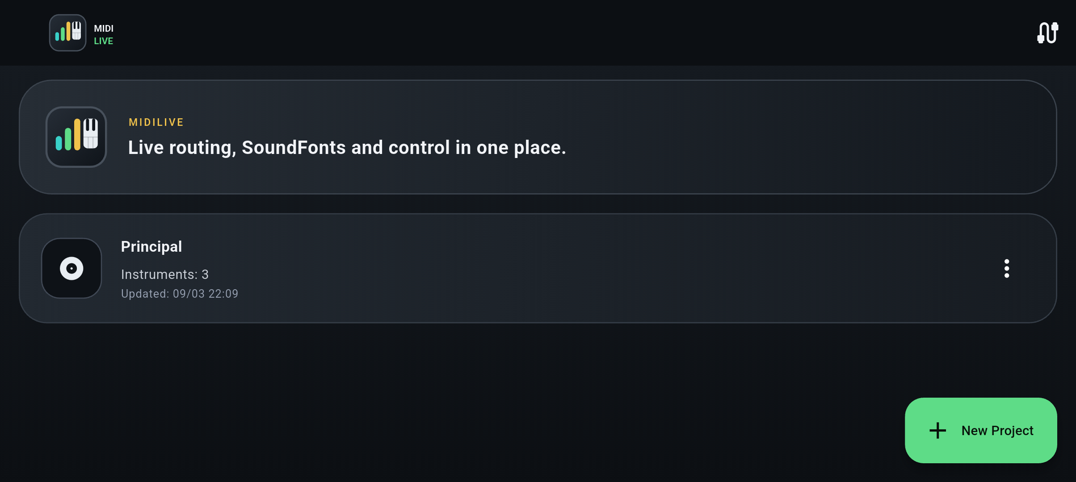
Task: Click the large MidiLive app icon in banner
Action: coord(76,137)
